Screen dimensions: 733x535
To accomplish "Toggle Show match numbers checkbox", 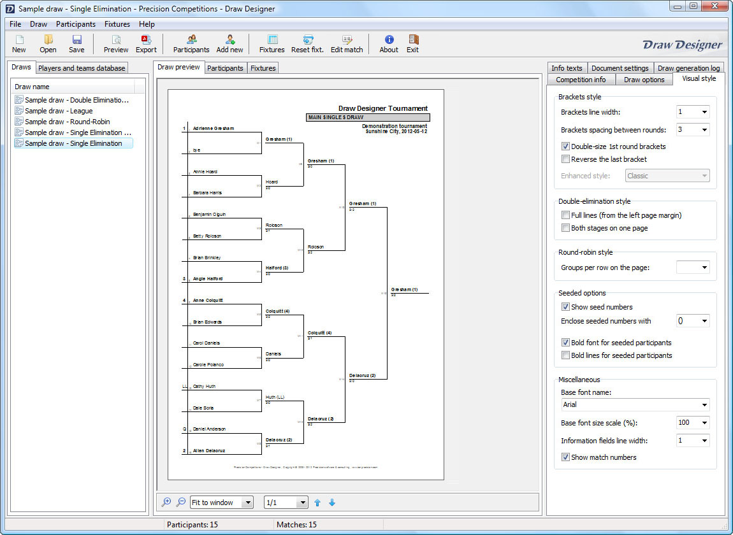I will pos(565,457).
